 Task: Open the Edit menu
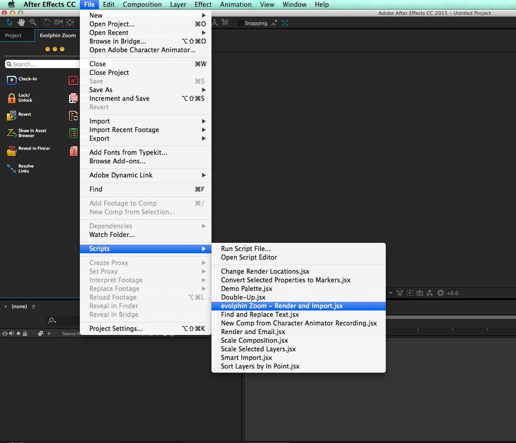coord(108,5)
